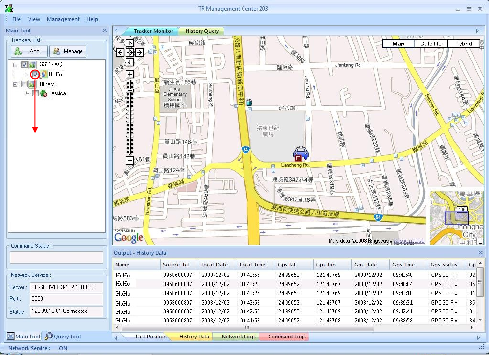
Task: Click the Port field showing 5000
Action: [x=66, y=299]
